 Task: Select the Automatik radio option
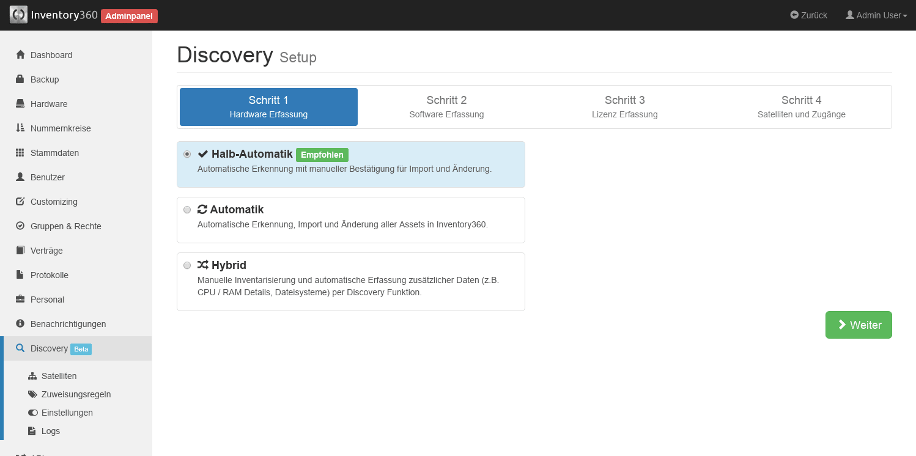pyautogui.click(x=187, y=210)
